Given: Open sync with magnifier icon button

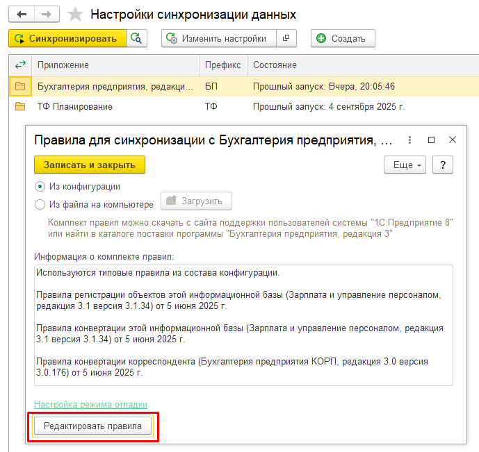Looking at the screenshot, I should click(x=136, y=38).
